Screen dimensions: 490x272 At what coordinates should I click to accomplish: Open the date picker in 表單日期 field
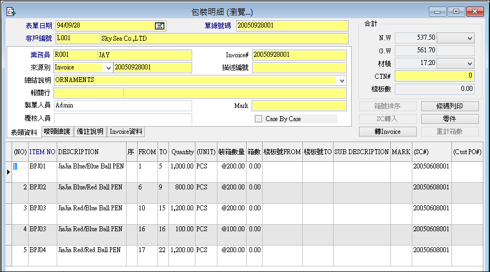(160, 25)
